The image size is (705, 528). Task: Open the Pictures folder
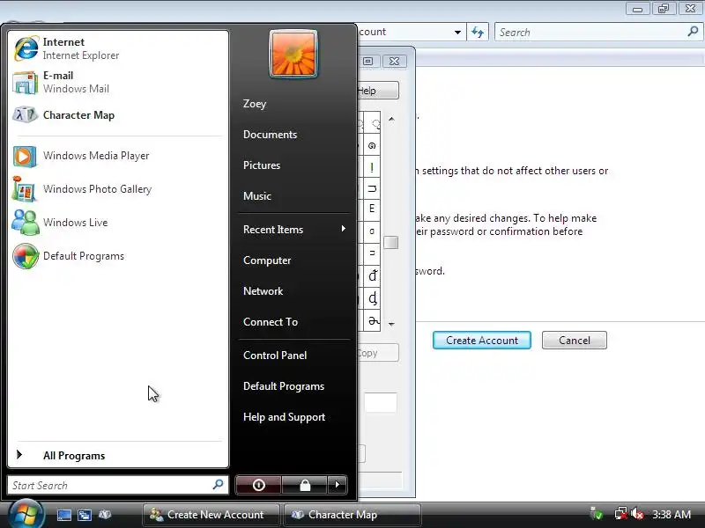[x=262, y=165]
